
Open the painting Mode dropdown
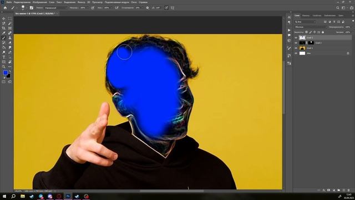(x=55, y=8)
